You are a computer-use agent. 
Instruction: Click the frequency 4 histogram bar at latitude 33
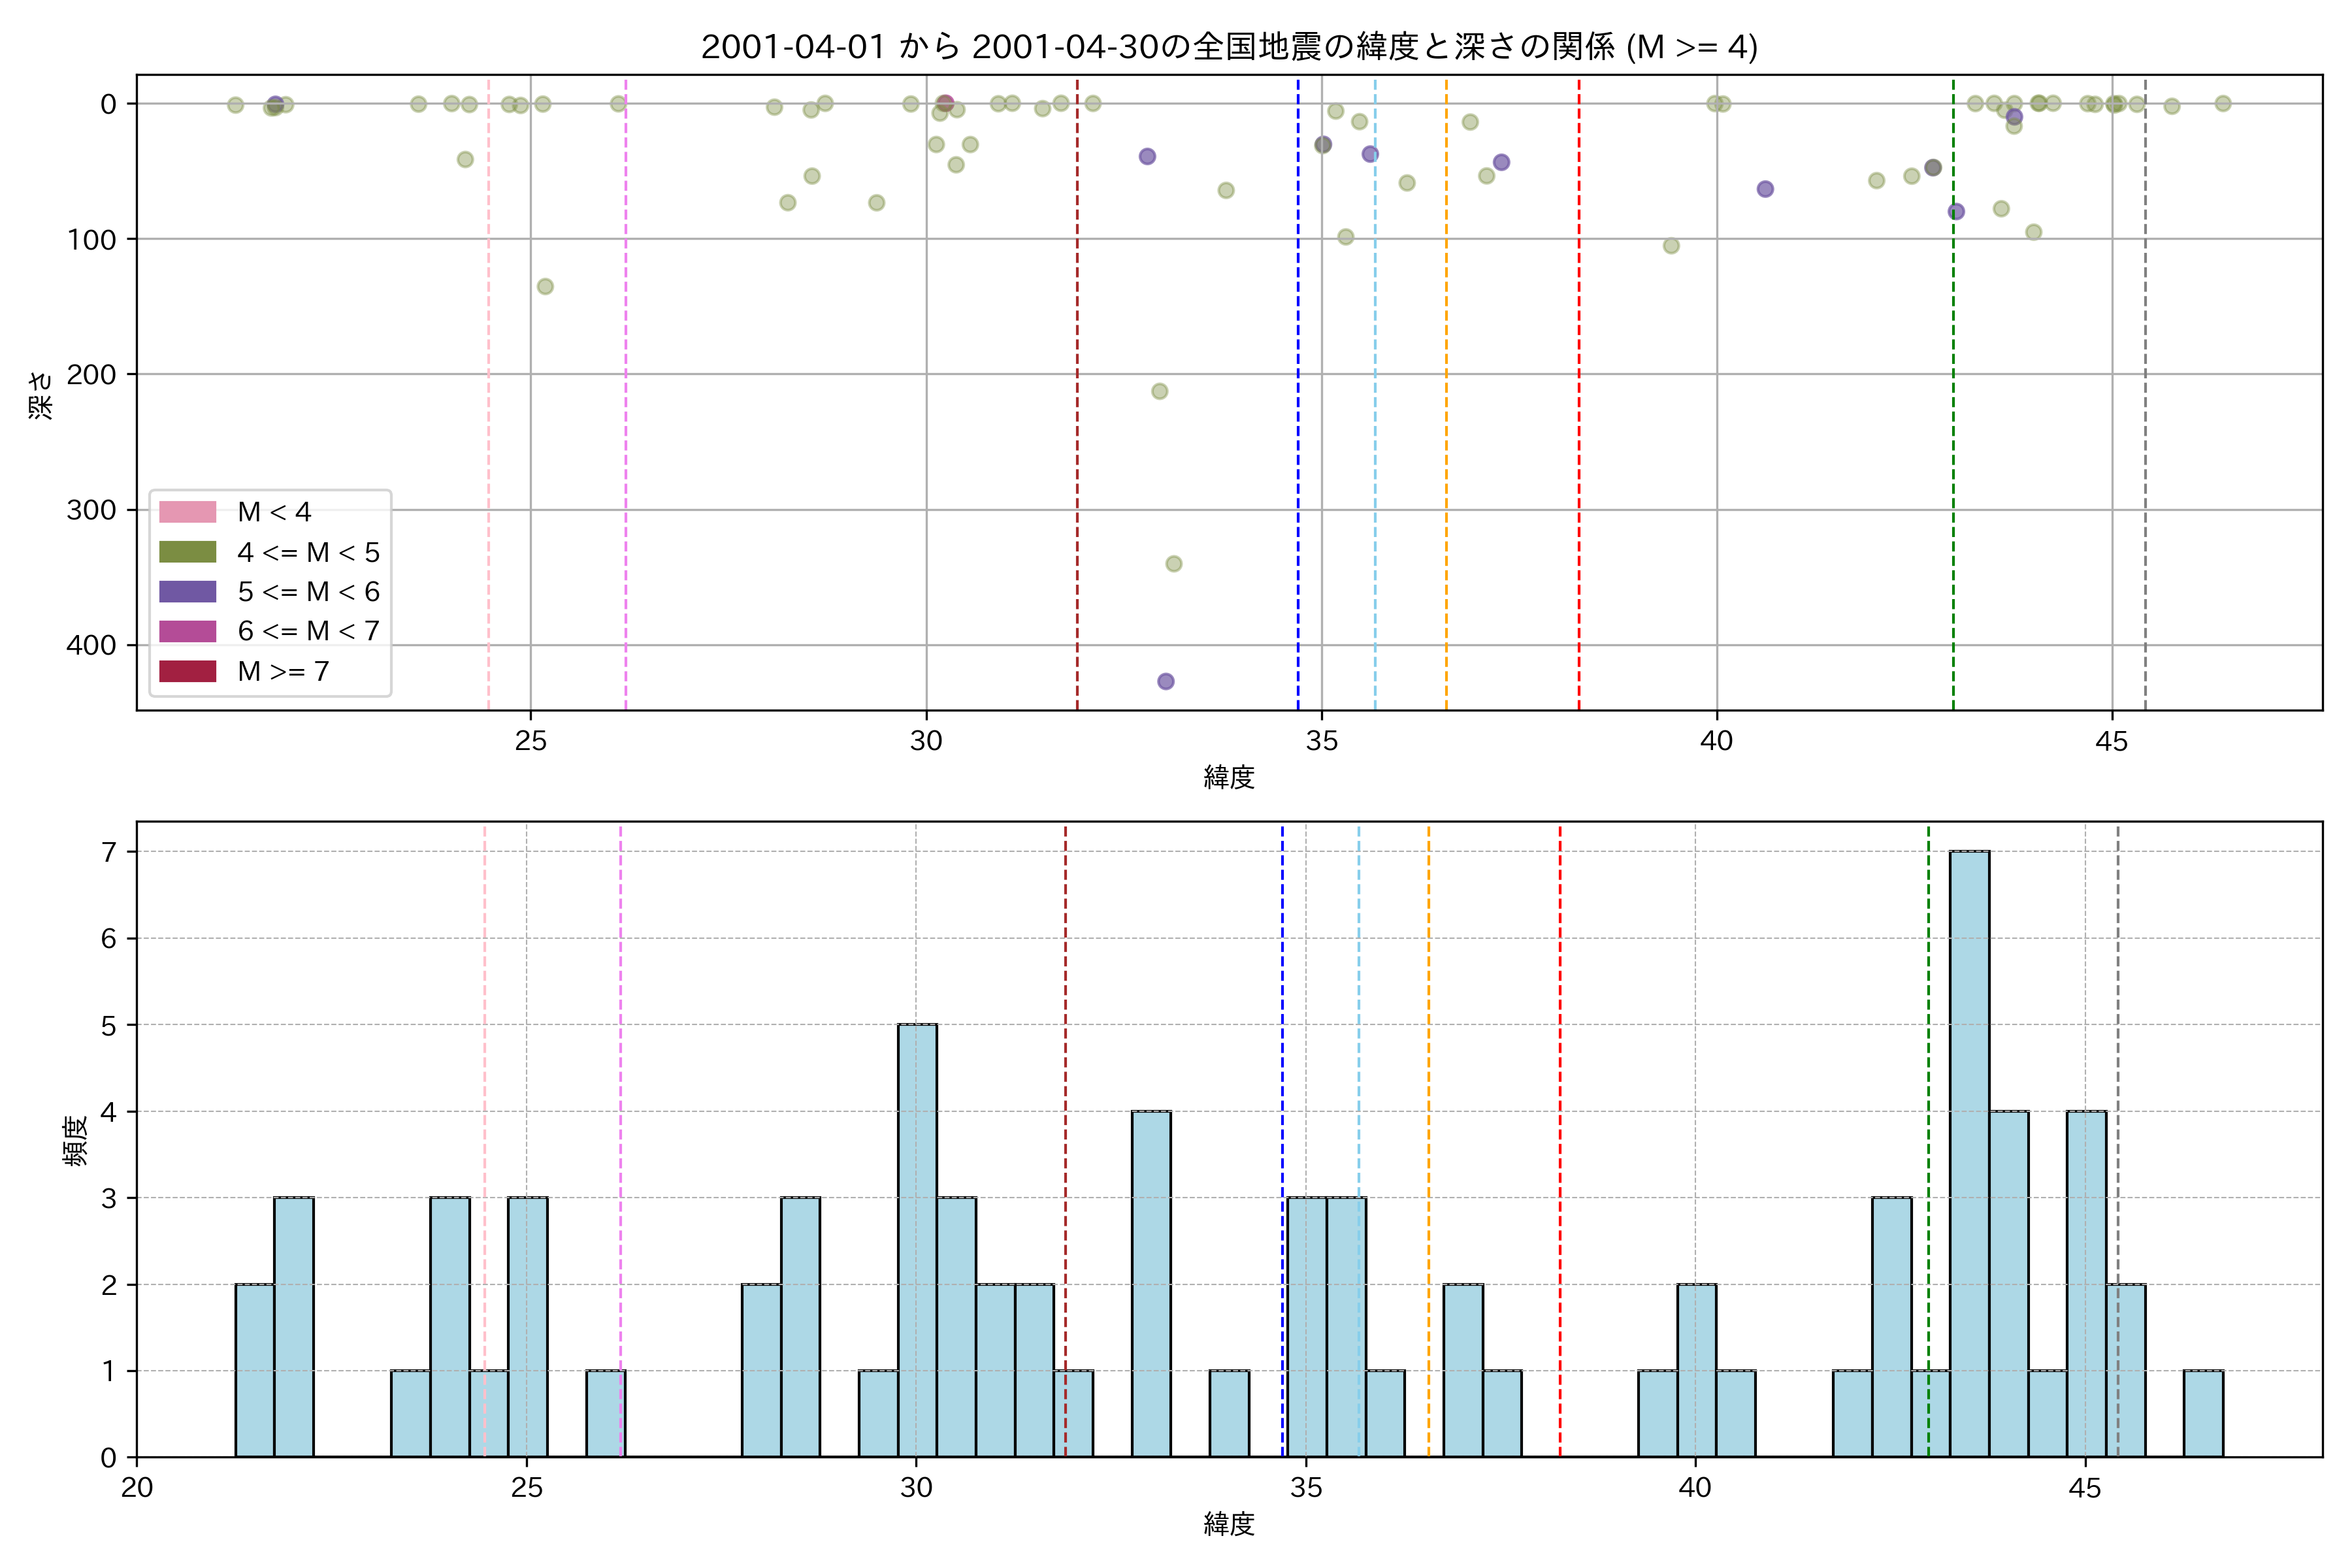tap(1151, 1283)
